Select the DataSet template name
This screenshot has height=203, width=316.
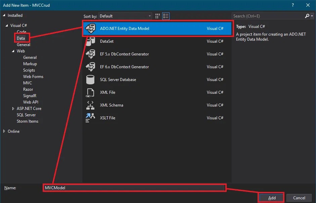pos(107,41)
